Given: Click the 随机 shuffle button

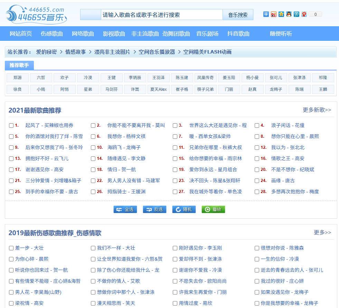Looking at the screenshot, I should [x=184, y=209].
